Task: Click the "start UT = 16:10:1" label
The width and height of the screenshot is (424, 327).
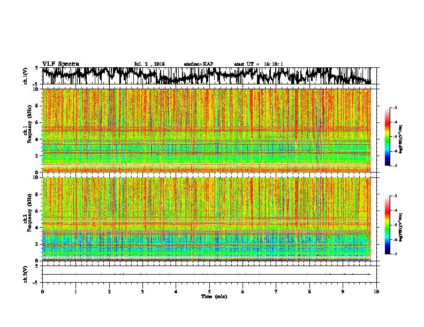Action: coord(259,64)
